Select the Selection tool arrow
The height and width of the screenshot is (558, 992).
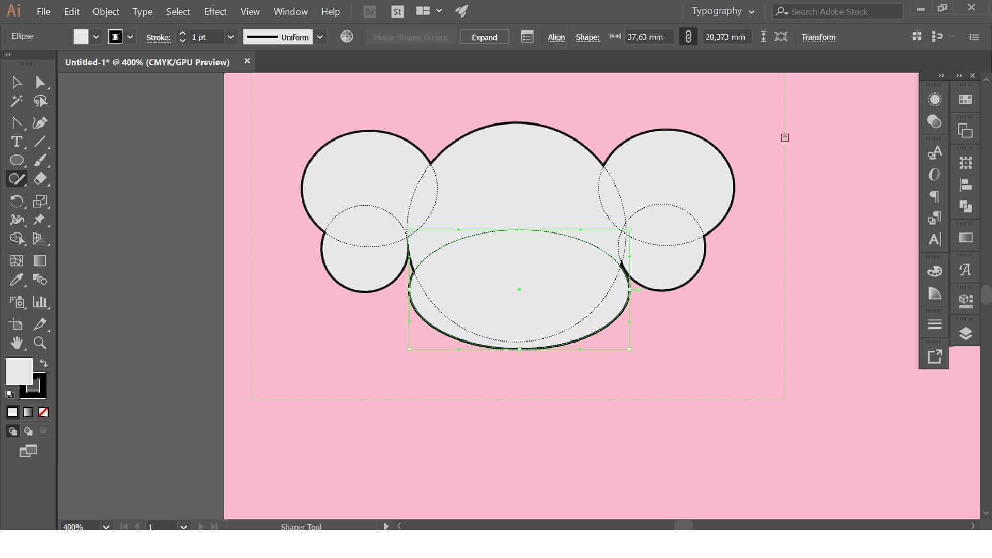(17, 82)
